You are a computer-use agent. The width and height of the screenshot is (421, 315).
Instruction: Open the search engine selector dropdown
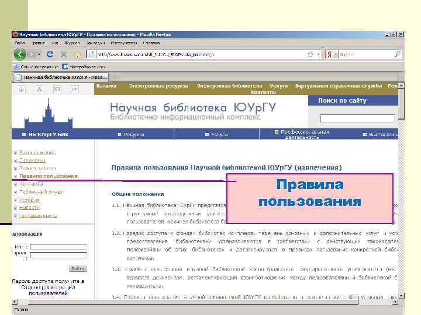tap(335, 55)
